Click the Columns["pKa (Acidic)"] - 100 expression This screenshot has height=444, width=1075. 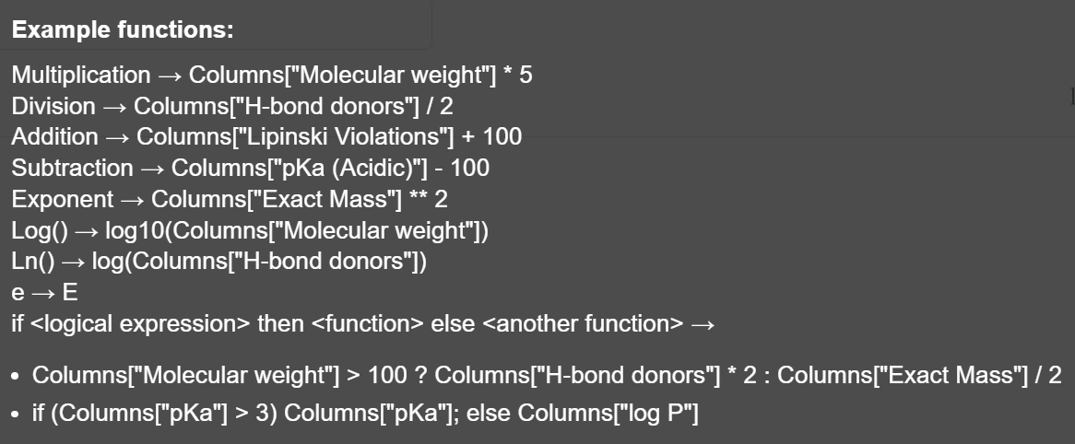click(330, 168)
